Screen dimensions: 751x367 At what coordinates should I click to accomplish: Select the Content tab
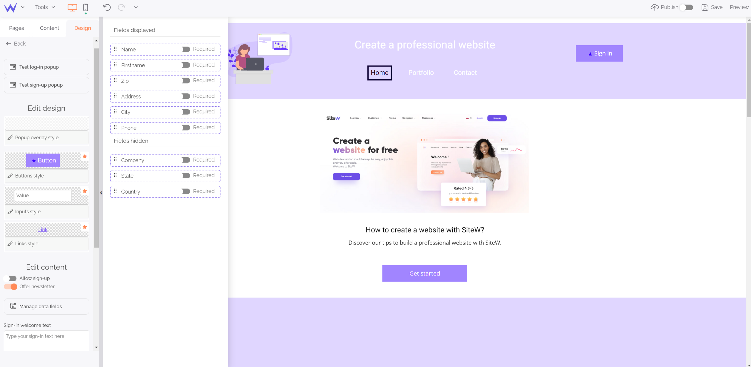point(49,28)
